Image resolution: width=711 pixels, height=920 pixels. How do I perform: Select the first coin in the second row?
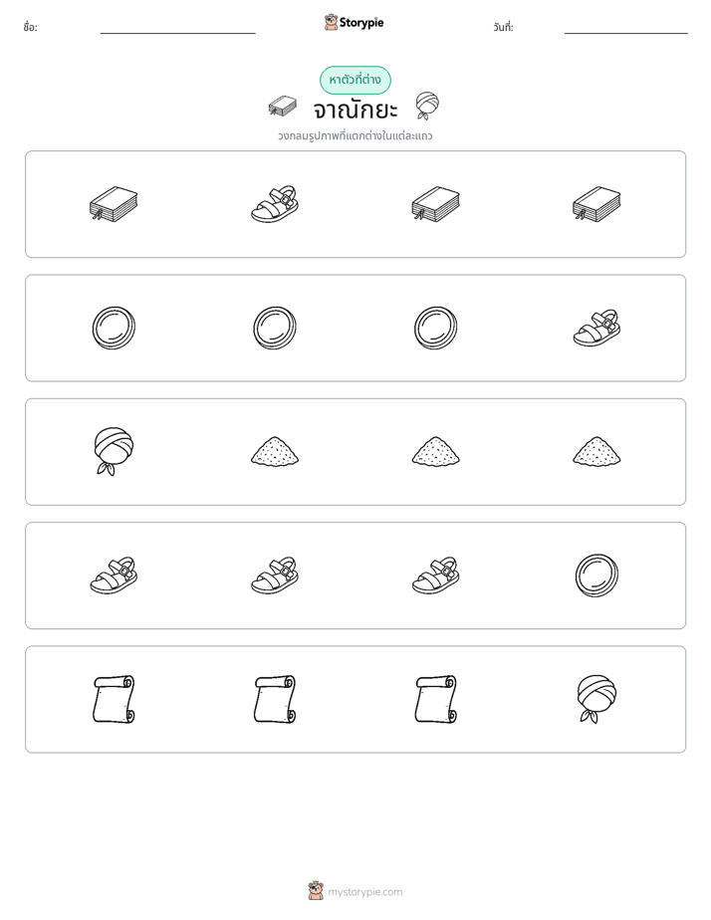pos(114,328)
